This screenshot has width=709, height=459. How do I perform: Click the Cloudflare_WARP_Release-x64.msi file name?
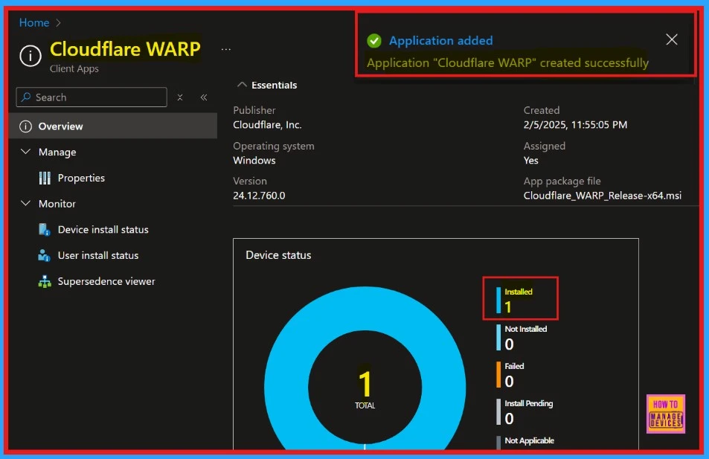click(x=603, y=196)
